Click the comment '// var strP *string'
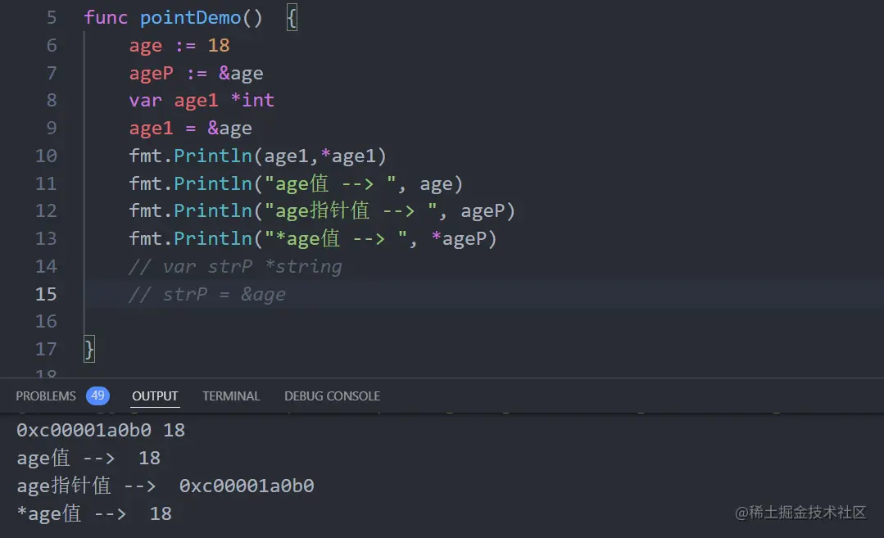884x538 pixels. point(235,266)
